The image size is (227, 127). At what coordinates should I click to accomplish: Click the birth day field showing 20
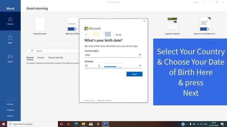click(94, 66)
